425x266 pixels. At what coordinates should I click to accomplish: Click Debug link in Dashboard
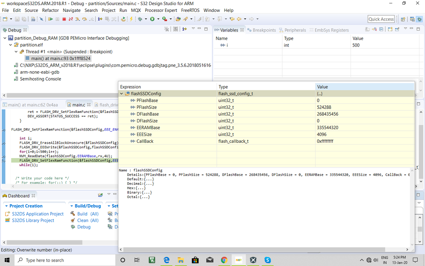[x=84, y=227]
